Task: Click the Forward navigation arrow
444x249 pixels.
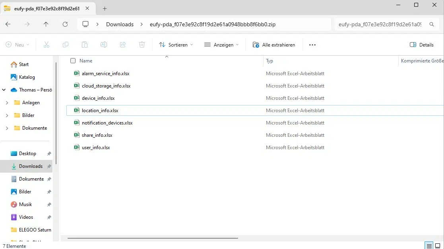Action: [27, 24]
